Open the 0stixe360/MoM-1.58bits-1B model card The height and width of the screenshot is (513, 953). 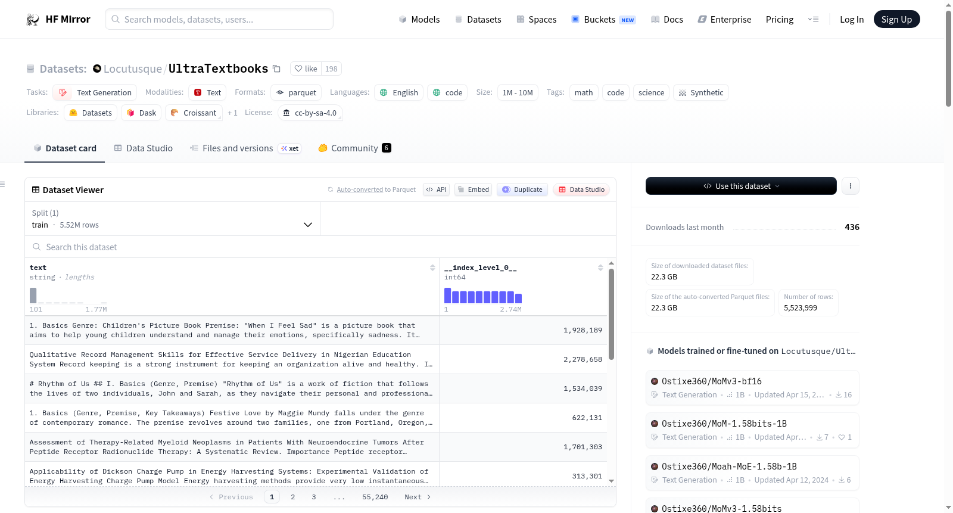(x=752, y=430)
